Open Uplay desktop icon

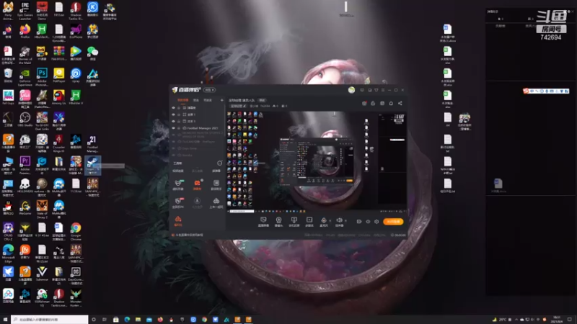click(x=76, y=76)
